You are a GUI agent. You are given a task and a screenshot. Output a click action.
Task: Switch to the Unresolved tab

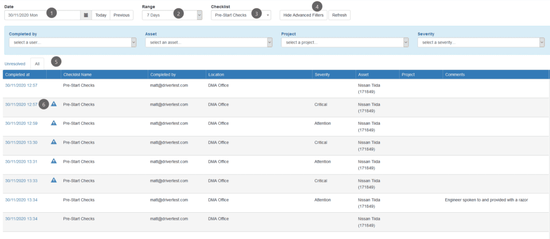(15, 64)
